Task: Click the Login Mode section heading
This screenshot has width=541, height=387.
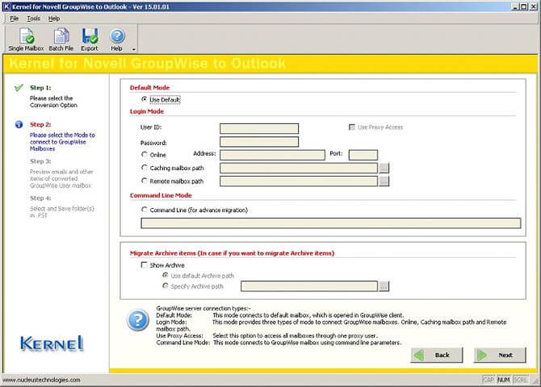Action: tap(147, 111)
